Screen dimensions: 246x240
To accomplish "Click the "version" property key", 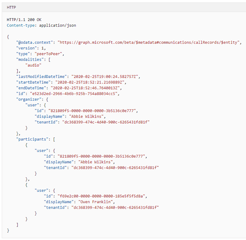I will [26, 48].
